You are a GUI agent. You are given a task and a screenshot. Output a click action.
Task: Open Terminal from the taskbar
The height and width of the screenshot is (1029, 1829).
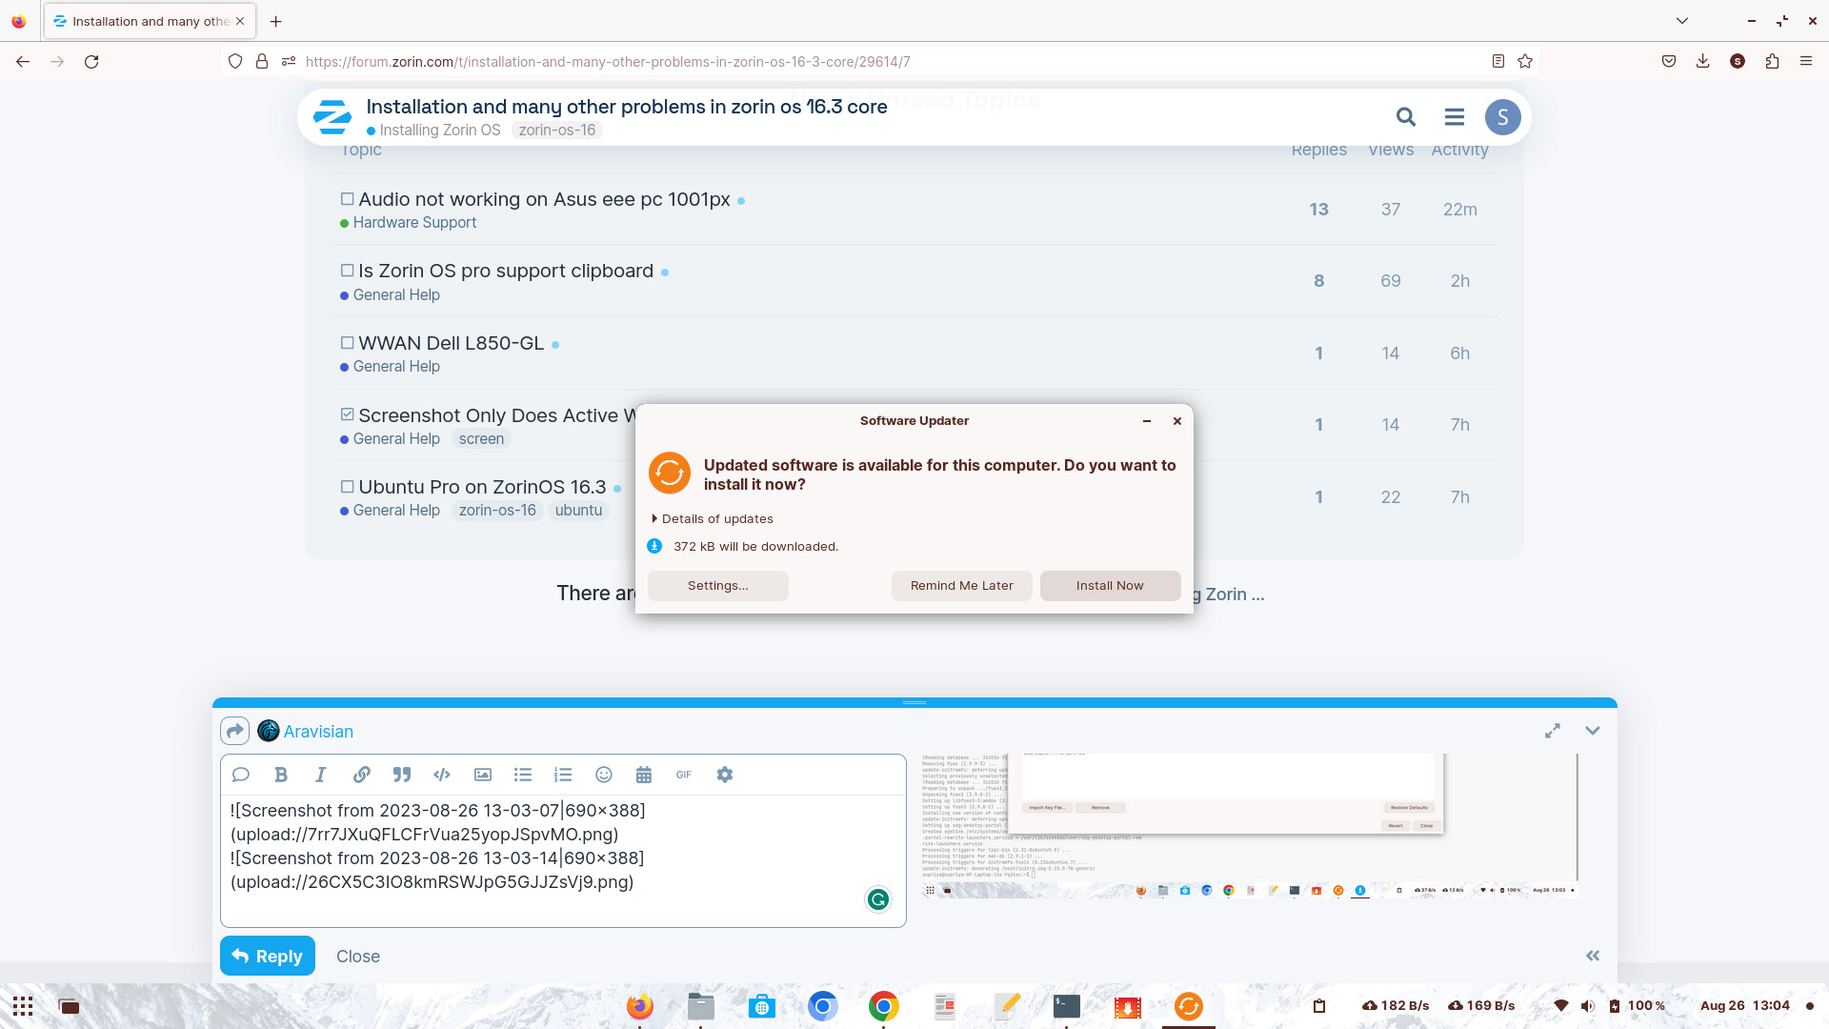click(x=1066, y=1006)
